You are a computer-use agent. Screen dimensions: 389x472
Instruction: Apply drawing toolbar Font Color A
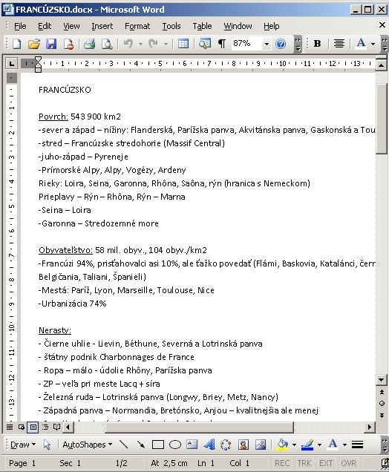click(333, 445)
